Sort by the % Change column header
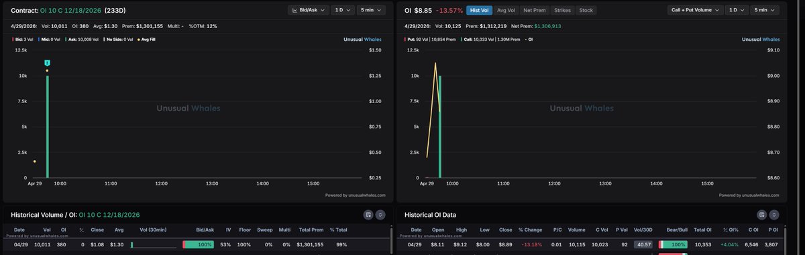 pos(529,230)
